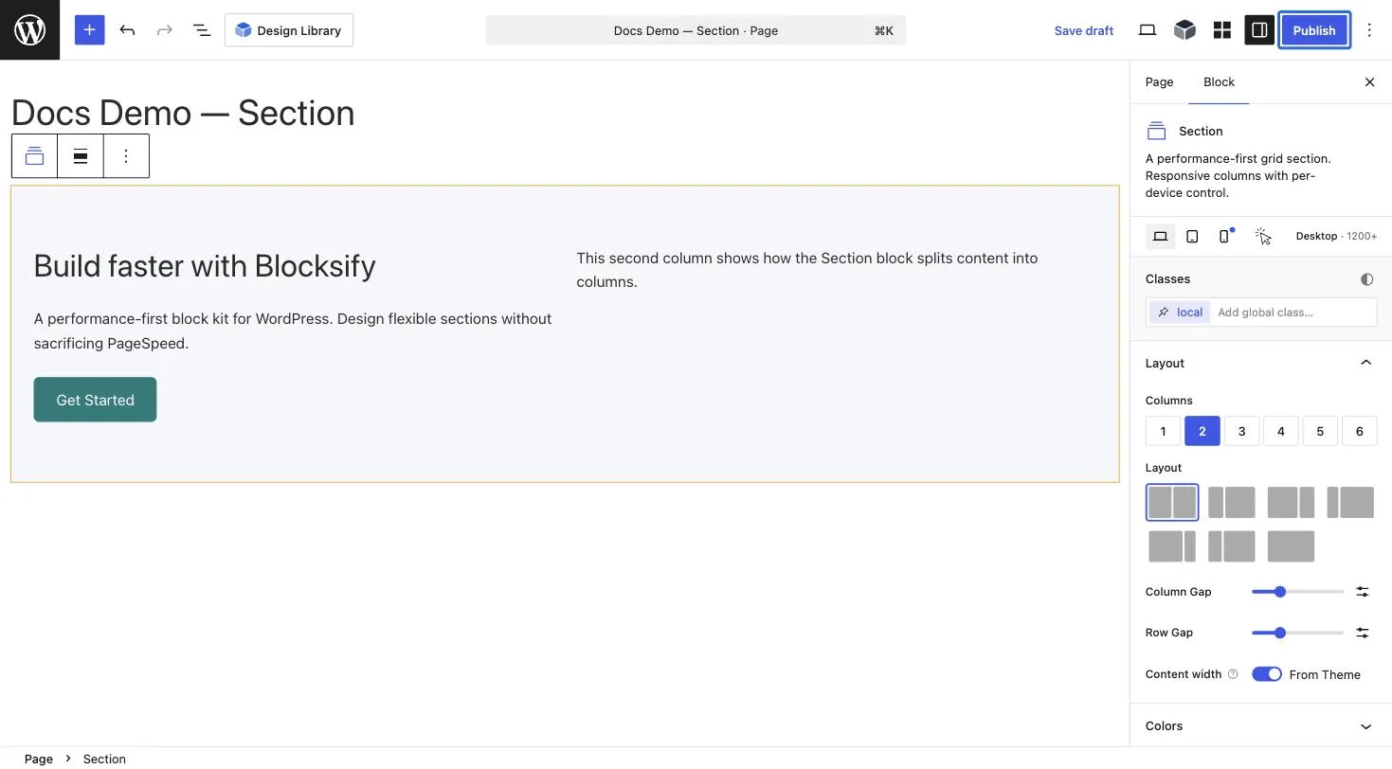This screenshot has height=769, width=1392.
Task: Click the Section block type icon in toolbar
Action: coord(34,156)
